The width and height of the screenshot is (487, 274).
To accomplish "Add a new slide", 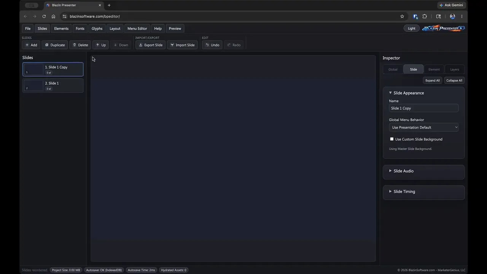I will pos(31,45).
